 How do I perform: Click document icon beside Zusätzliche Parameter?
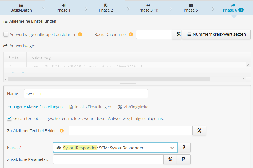[184, 159]
